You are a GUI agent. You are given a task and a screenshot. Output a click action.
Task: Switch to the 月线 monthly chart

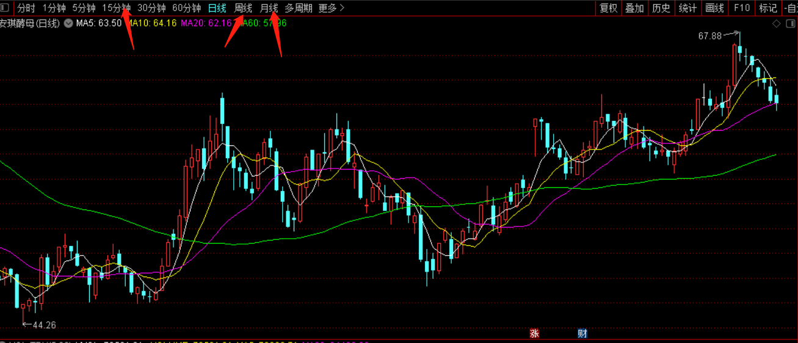(269, 8)
